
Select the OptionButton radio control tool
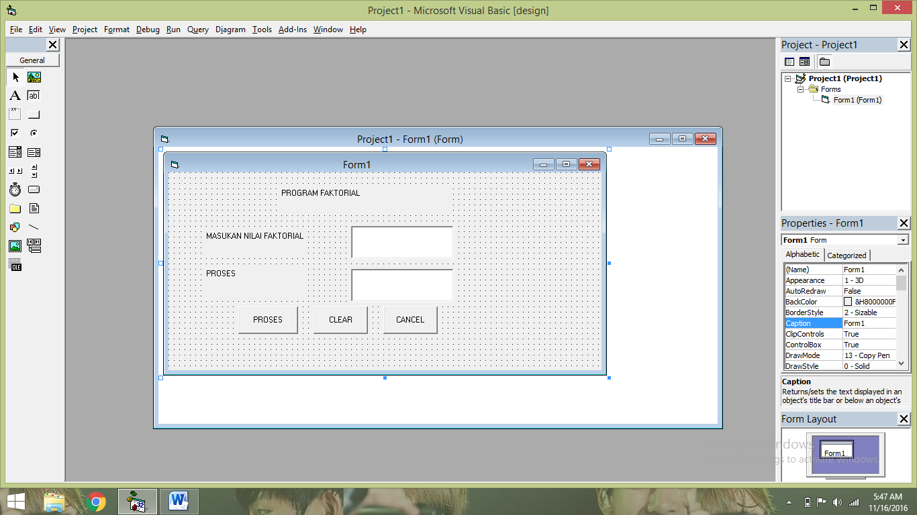tap(34, 132)
